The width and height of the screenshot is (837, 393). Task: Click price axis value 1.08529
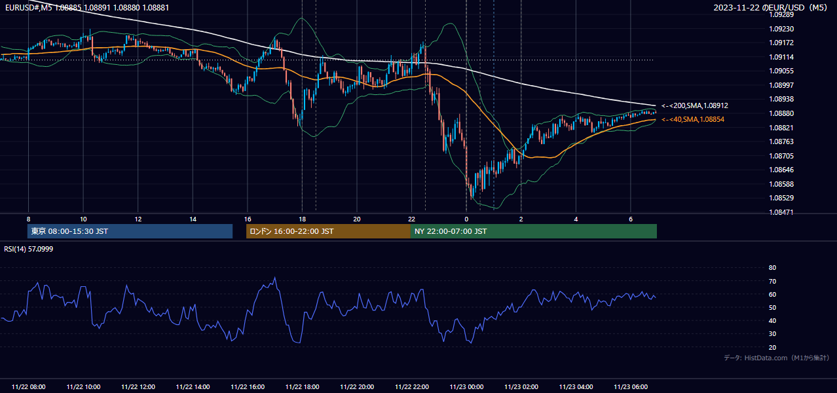coord(781,198)
